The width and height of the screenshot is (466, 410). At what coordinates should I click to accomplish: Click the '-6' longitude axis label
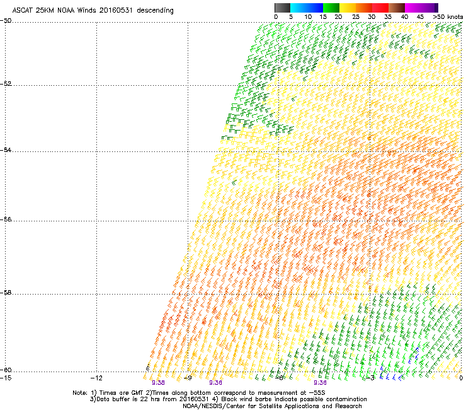point(279,378)
